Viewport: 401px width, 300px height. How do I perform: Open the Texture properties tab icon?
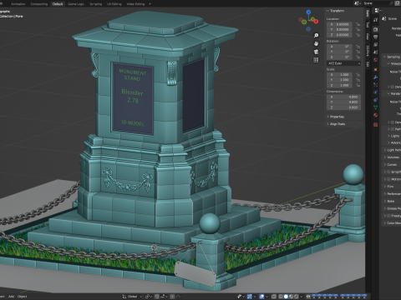click(376, 125)
